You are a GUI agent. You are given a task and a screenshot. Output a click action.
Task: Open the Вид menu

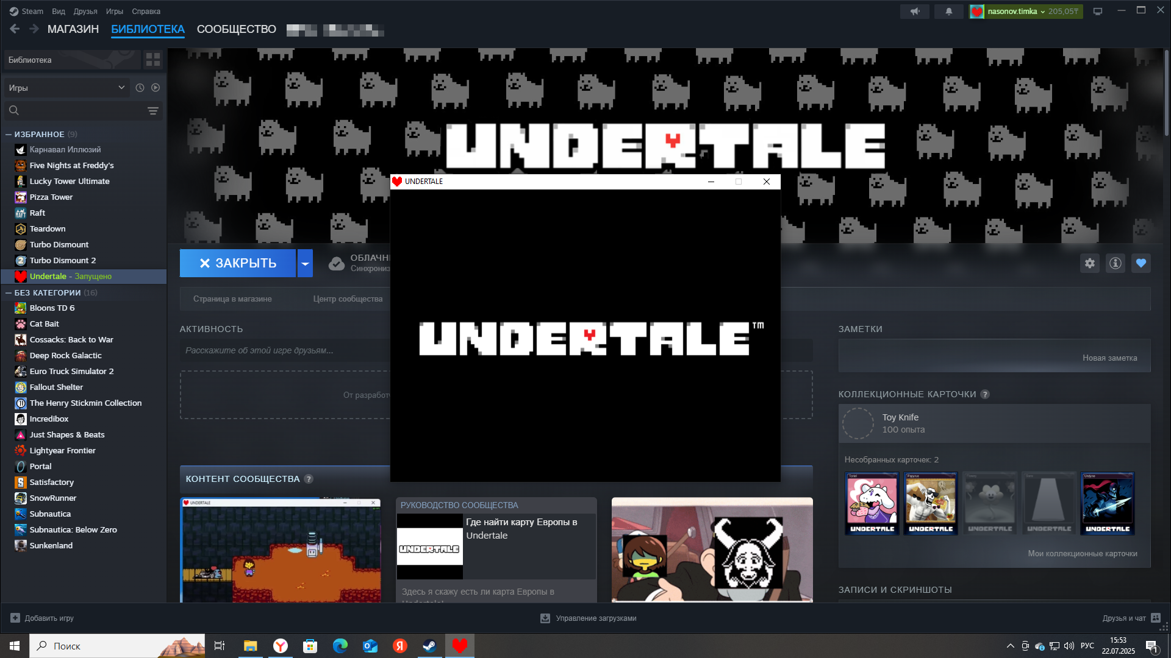click(59, 12)
